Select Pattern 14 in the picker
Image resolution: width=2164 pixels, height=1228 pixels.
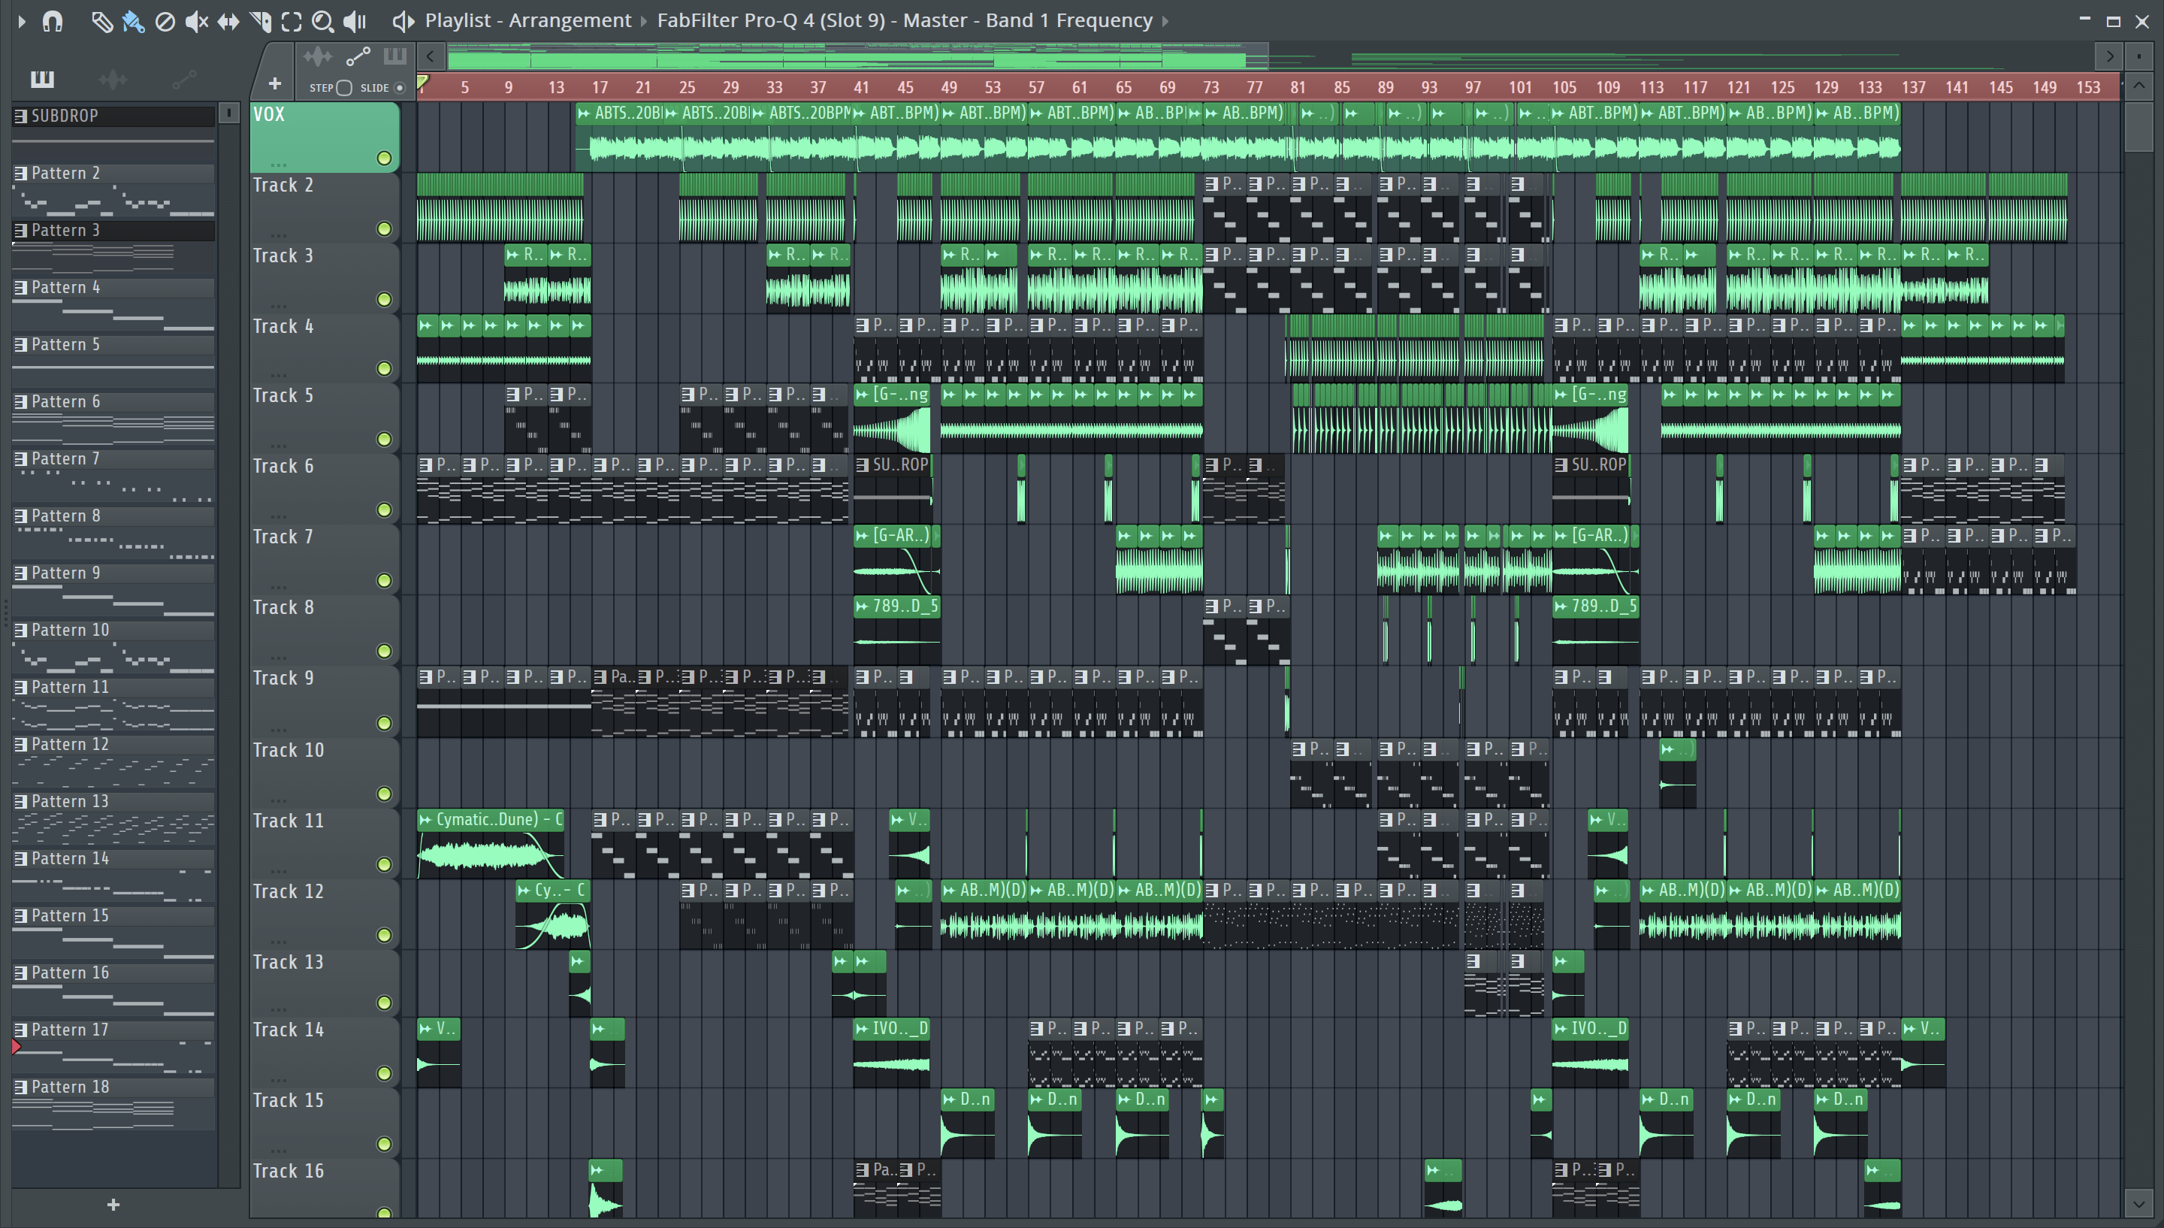pos(113,858)
